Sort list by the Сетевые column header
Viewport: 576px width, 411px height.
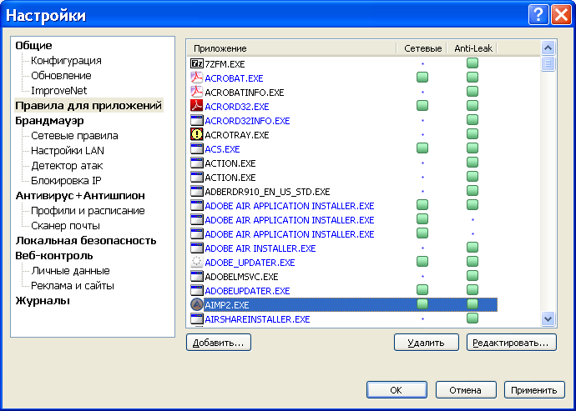click(x=422, y=48)
